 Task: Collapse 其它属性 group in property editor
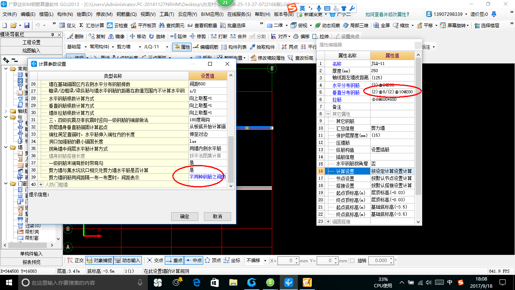(328, 114)
